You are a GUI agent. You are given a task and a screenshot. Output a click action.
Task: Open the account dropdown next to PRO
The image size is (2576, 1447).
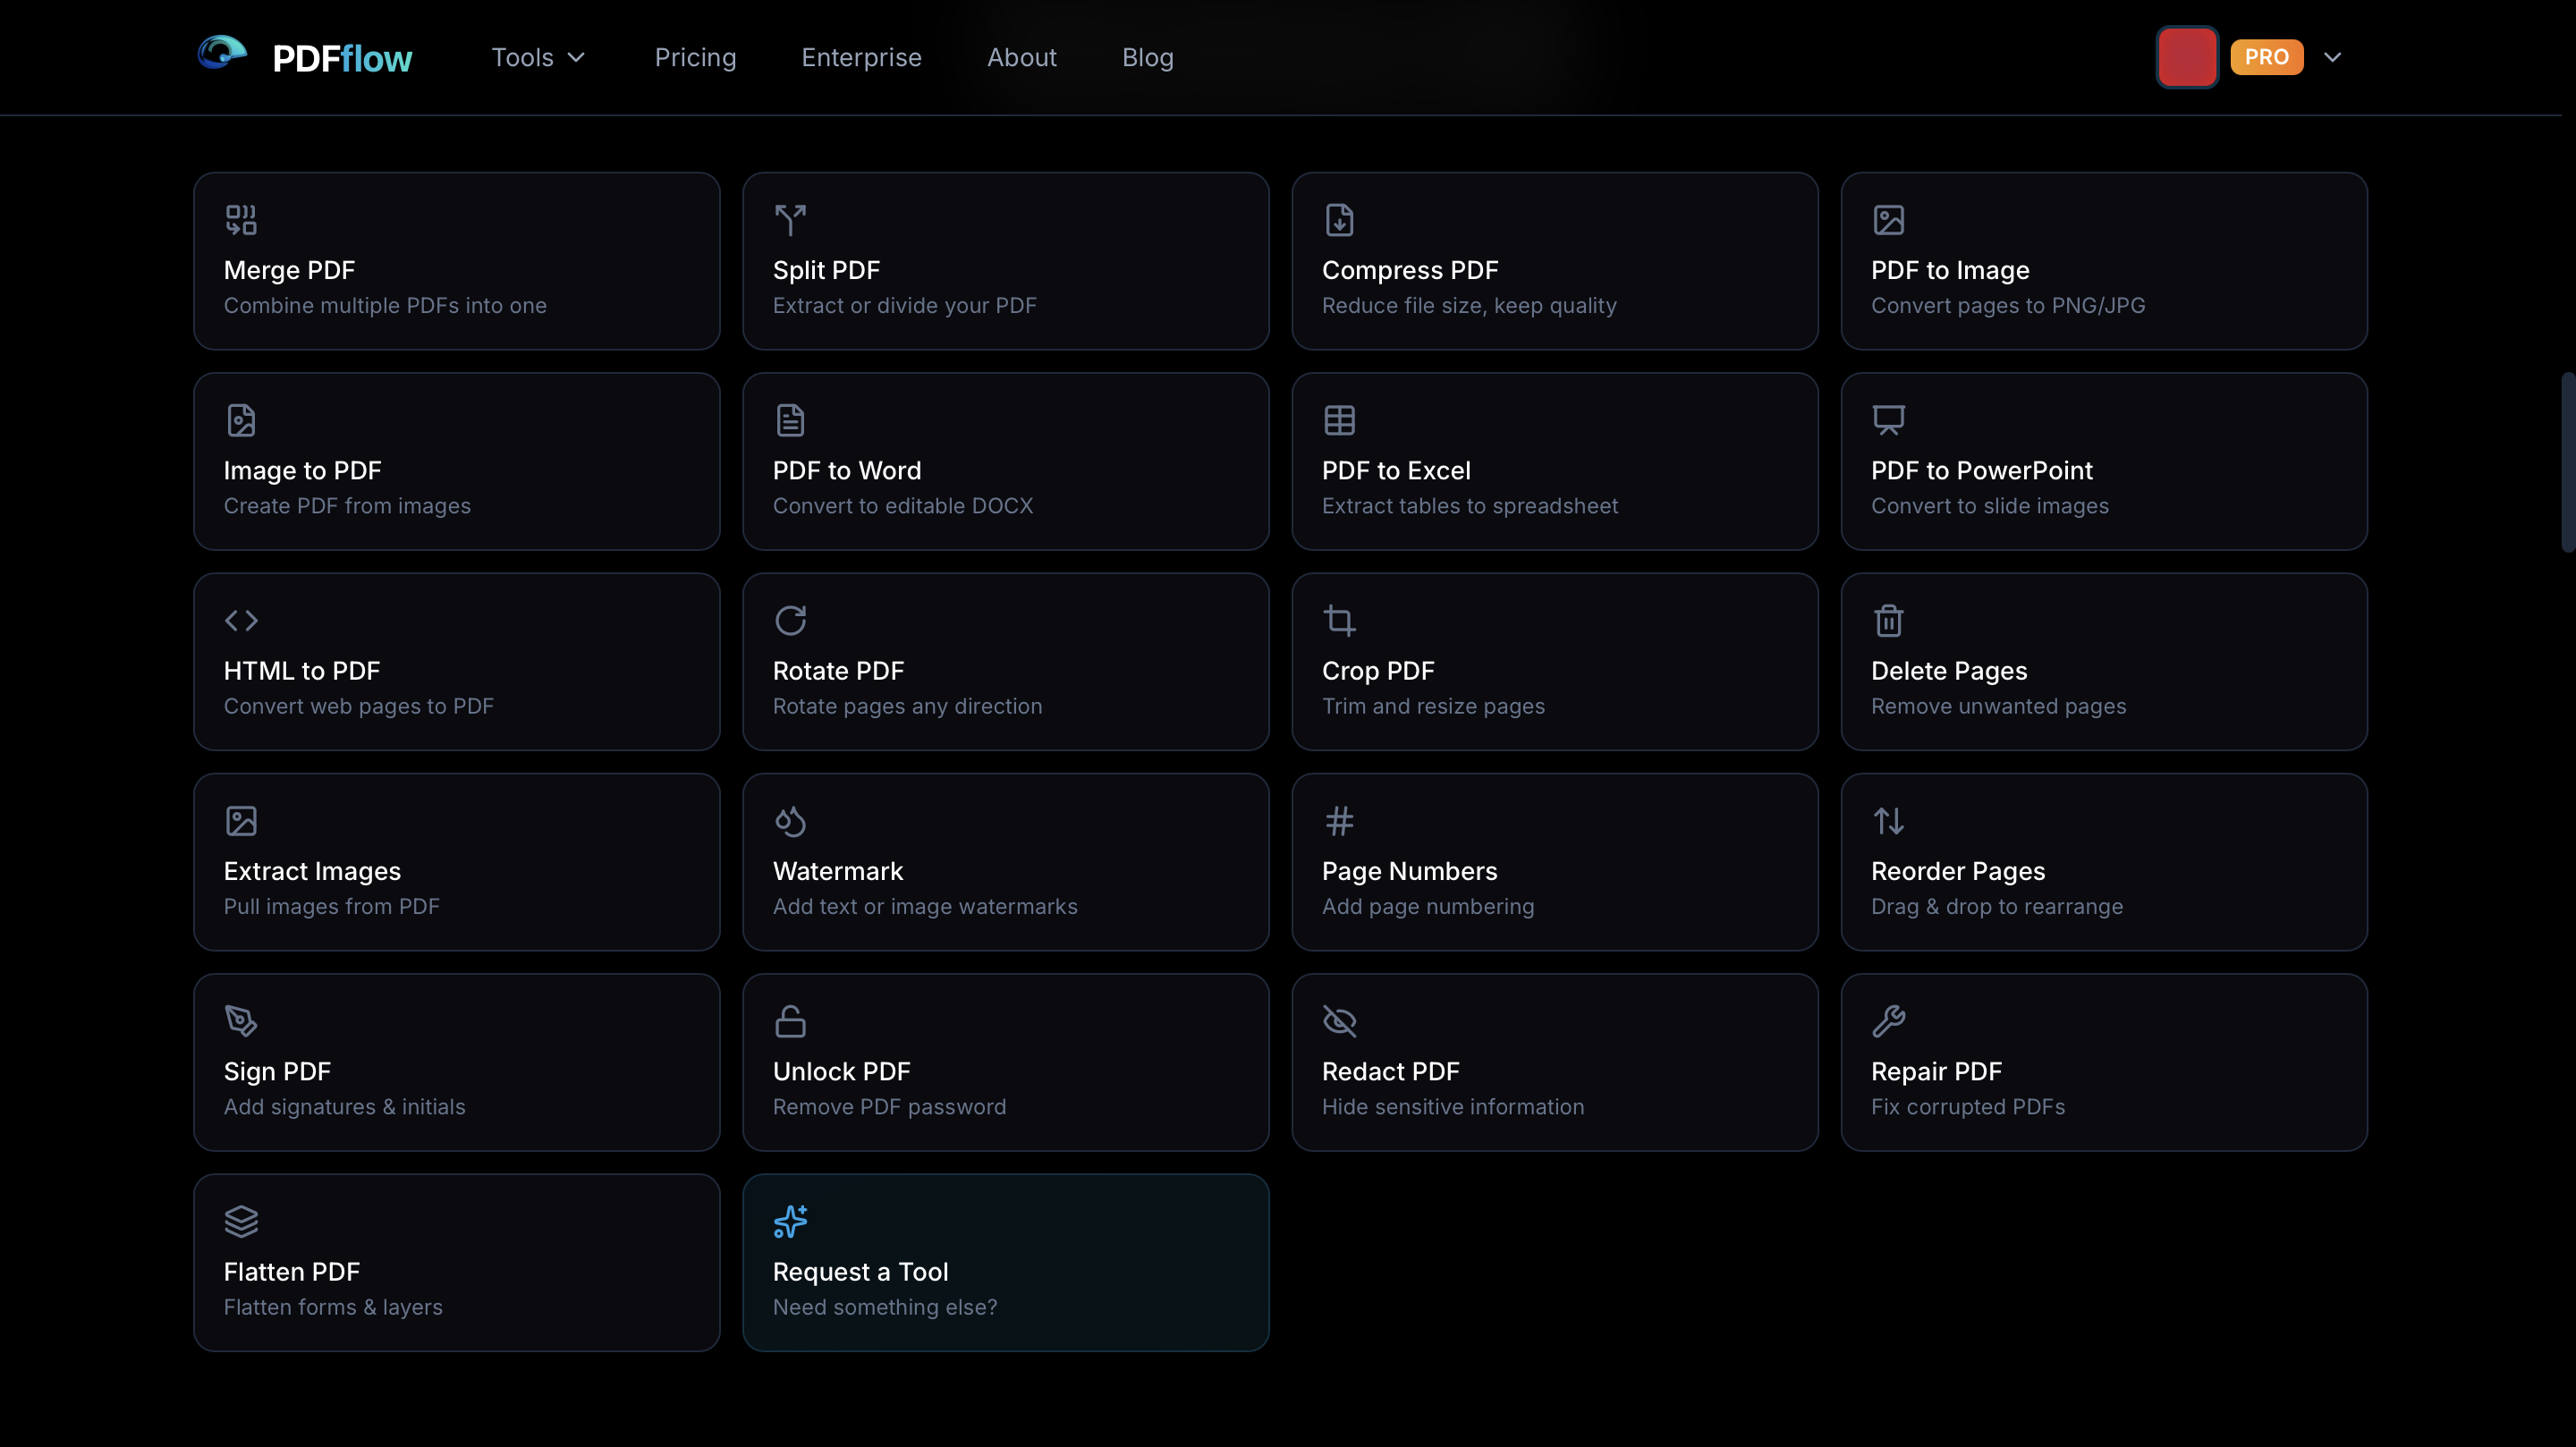pyautogui.click(x=2333, y=57)
